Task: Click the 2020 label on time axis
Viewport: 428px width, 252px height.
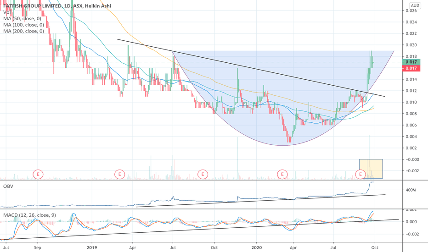Action: tap(257, 247)
